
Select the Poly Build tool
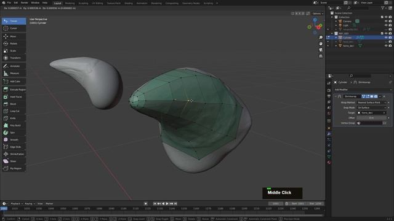14,125
